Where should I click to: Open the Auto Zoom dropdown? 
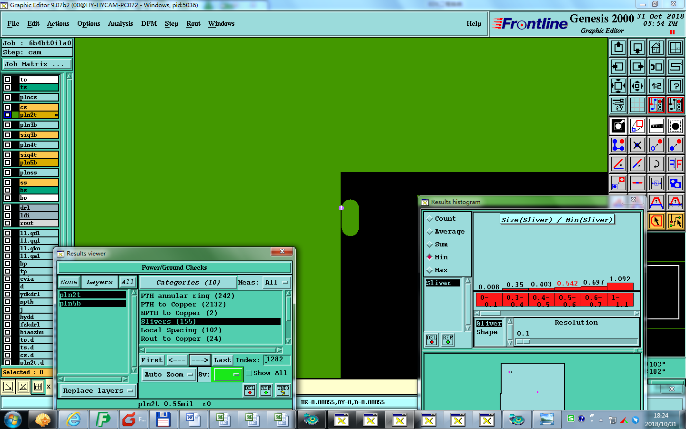pyautogui.click(x=169, y=375)
